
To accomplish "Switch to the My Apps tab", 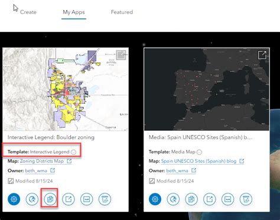I will click(x=74, y=12).
